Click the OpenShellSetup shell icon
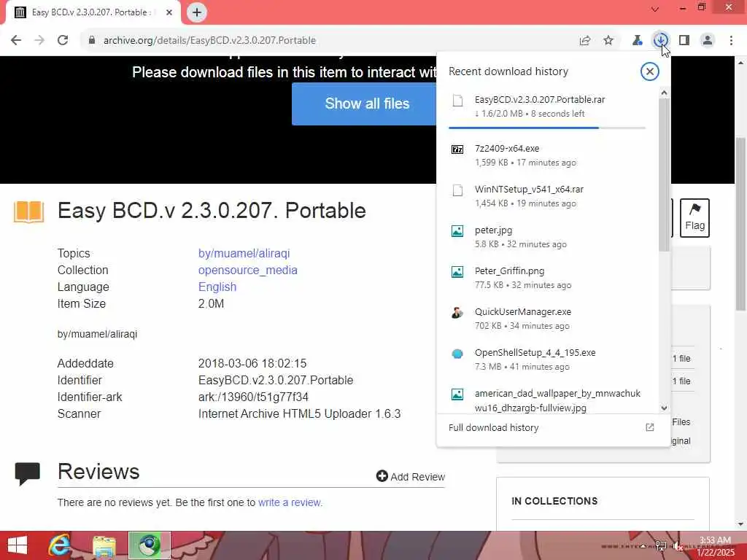The image size is (747, 560). (457, 354)
